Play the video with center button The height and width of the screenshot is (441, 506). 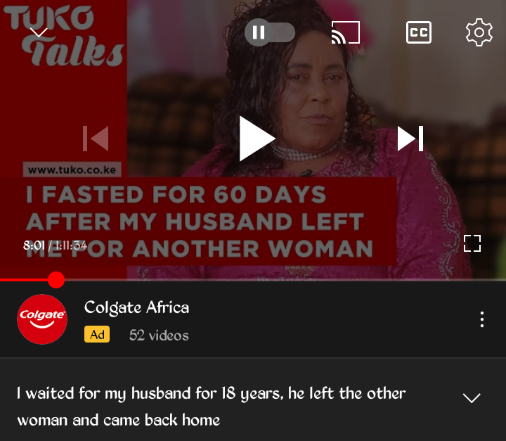[257, 139]
